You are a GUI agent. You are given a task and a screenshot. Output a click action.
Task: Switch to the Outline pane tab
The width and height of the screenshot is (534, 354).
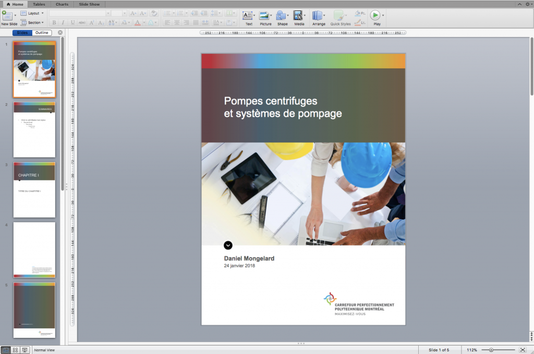point(42,33)
